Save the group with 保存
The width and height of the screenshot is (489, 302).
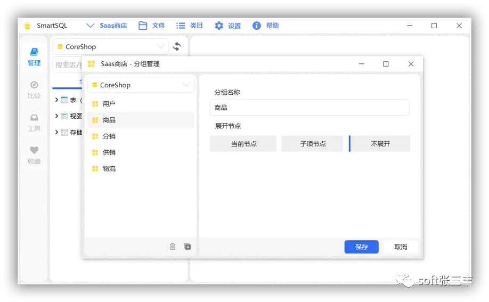point(362,247)
